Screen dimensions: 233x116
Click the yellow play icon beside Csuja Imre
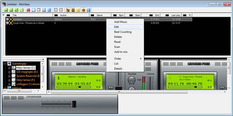11,23
